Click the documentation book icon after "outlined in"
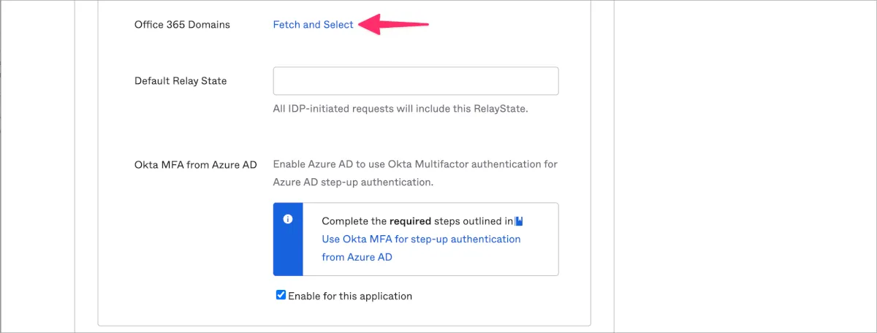877x333 pixels. pyautogui.click(x=519, y=221)
